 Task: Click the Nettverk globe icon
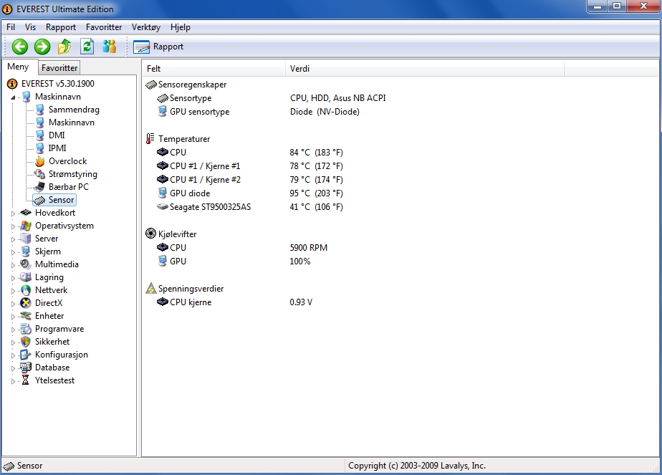point(26,290)
